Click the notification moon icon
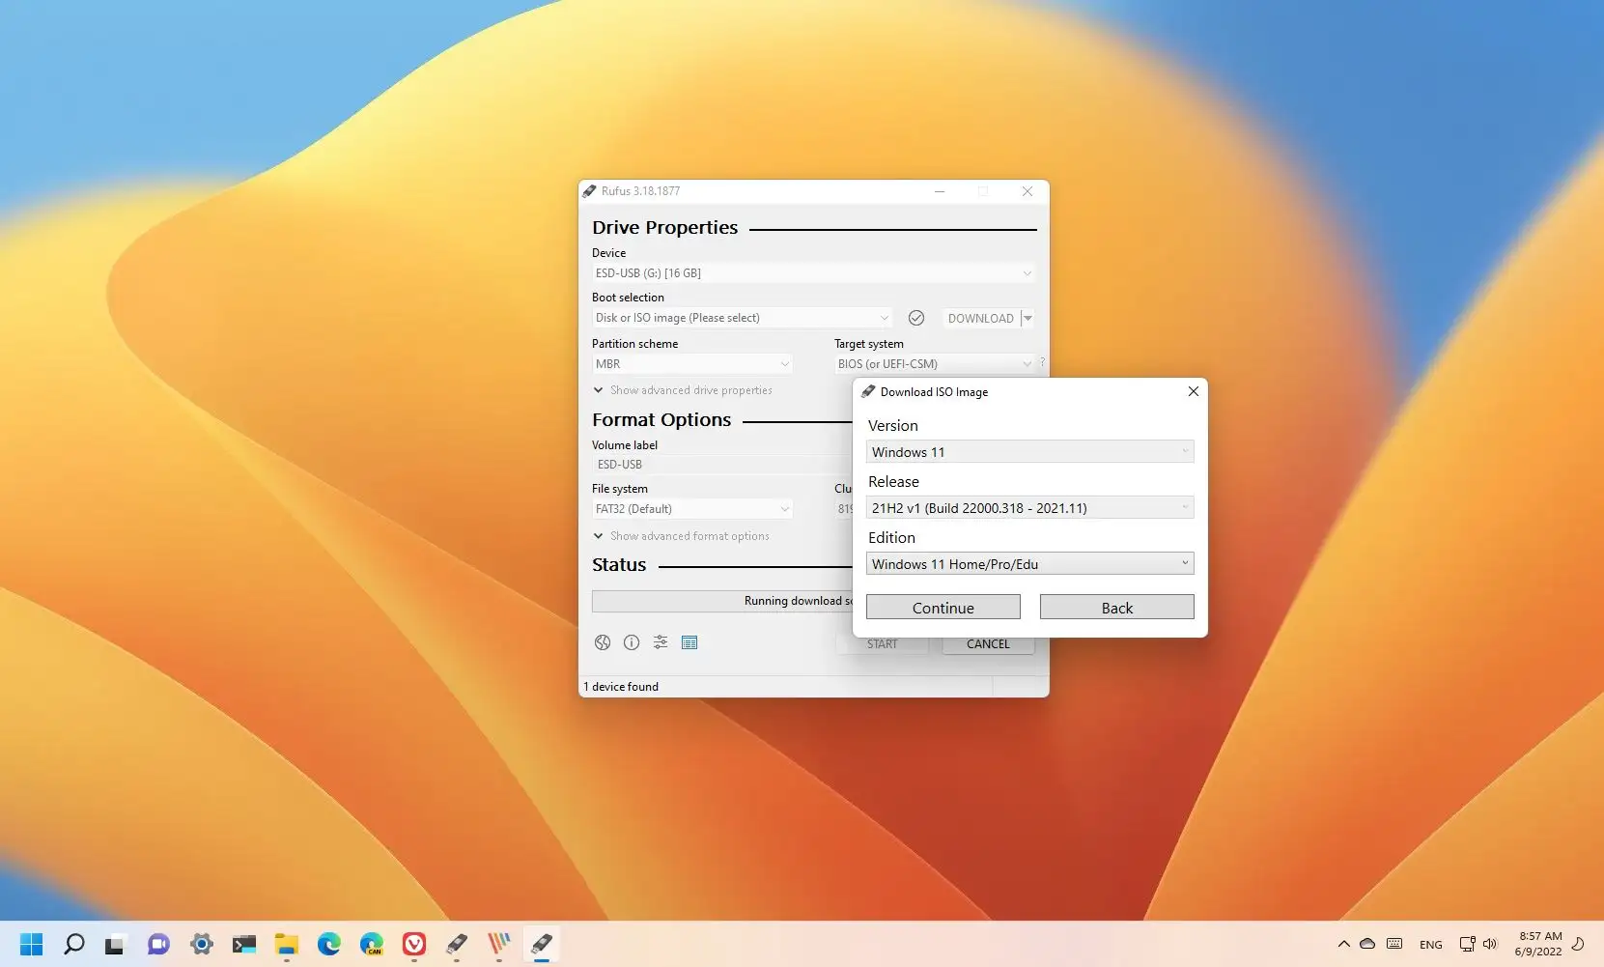The height and width of the screenshot is (967, 1604). (x=1579, y=944)
